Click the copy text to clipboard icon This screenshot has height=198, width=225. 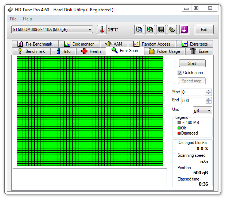[x=139, y=30]
